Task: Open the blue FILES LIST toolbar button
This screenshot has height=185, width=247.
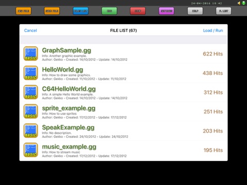Action: (x=81, y=11)
